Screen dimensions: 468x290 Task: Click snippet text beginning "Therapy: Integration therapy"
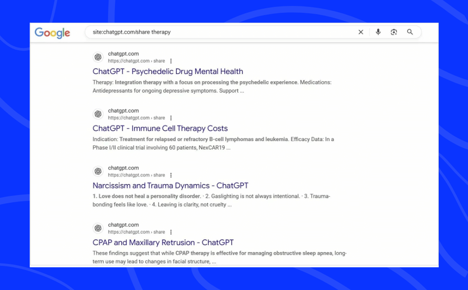point(212,86)
